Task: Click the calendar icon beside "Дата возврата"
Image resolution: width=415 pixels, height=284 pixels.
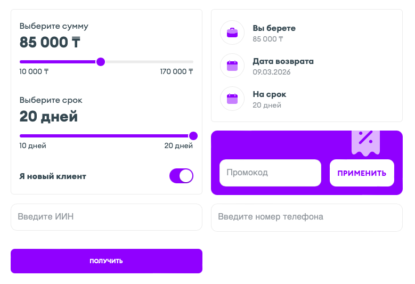Action: pos(232,66)
